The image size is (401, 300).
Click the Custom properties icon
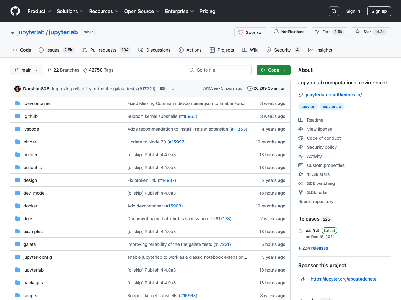[301, 165]
